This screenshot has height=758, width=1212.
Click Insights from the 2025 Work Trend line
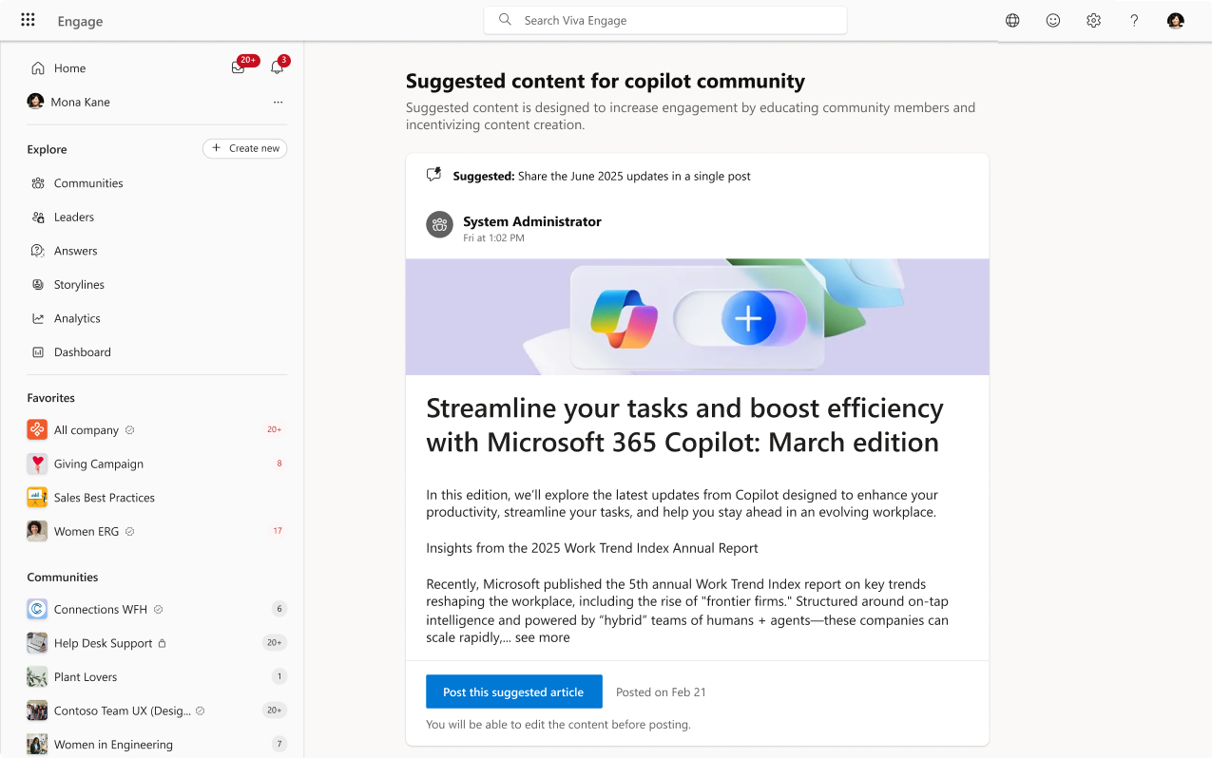click(592, 548)
